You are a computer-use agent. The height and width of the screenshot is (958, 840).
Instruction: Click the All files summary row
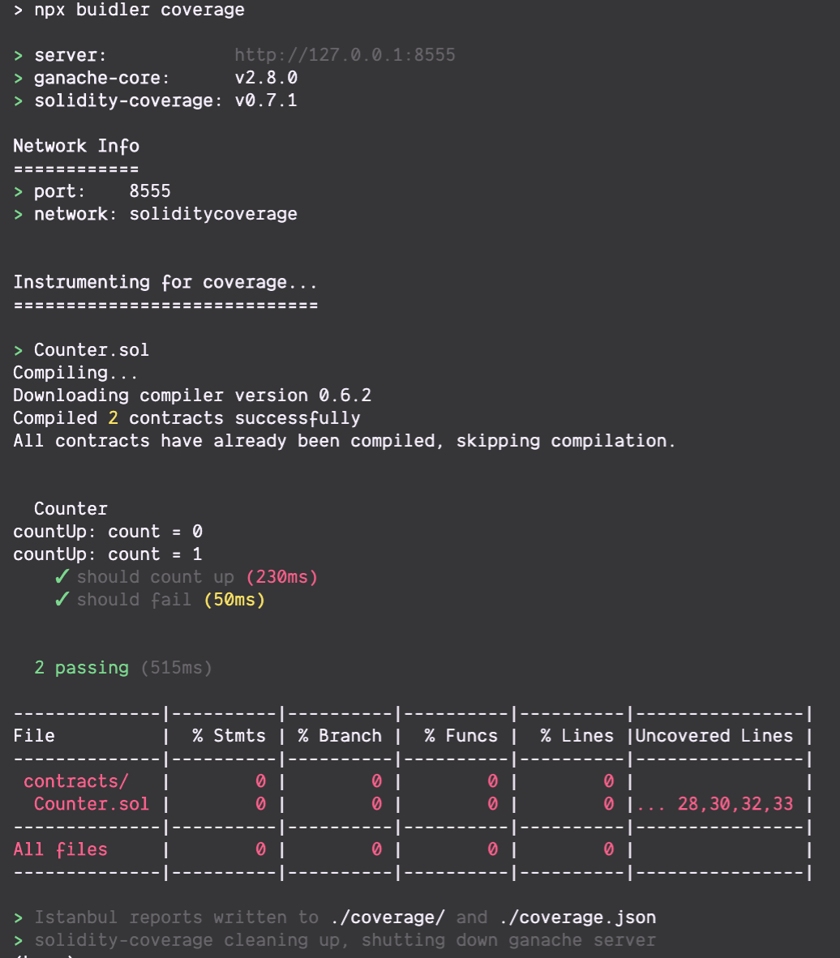coord(413,849)
